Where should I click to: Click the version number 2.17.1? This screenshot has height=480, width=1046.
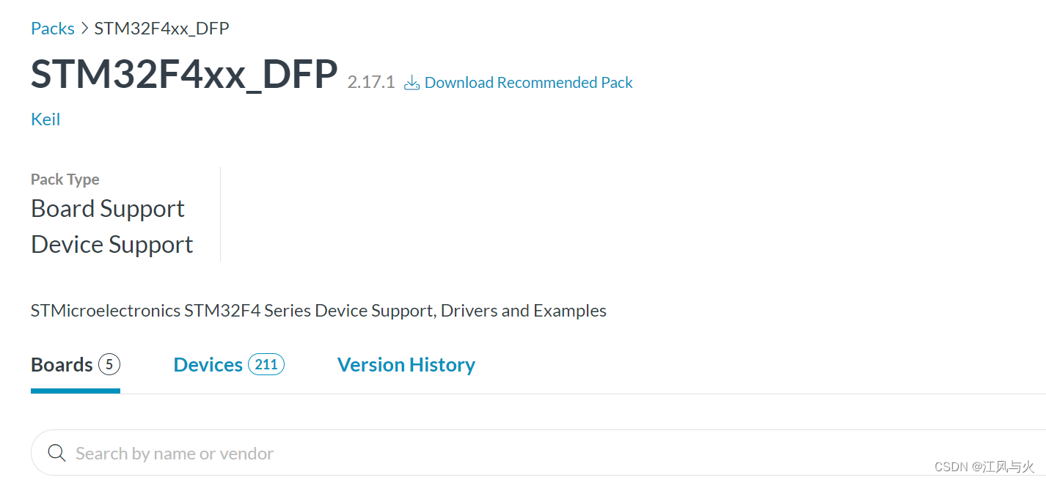(x=371, y=82)
